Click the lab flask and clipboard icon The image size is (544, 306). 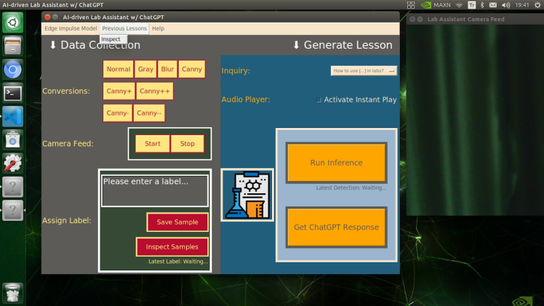coord(247,195)
